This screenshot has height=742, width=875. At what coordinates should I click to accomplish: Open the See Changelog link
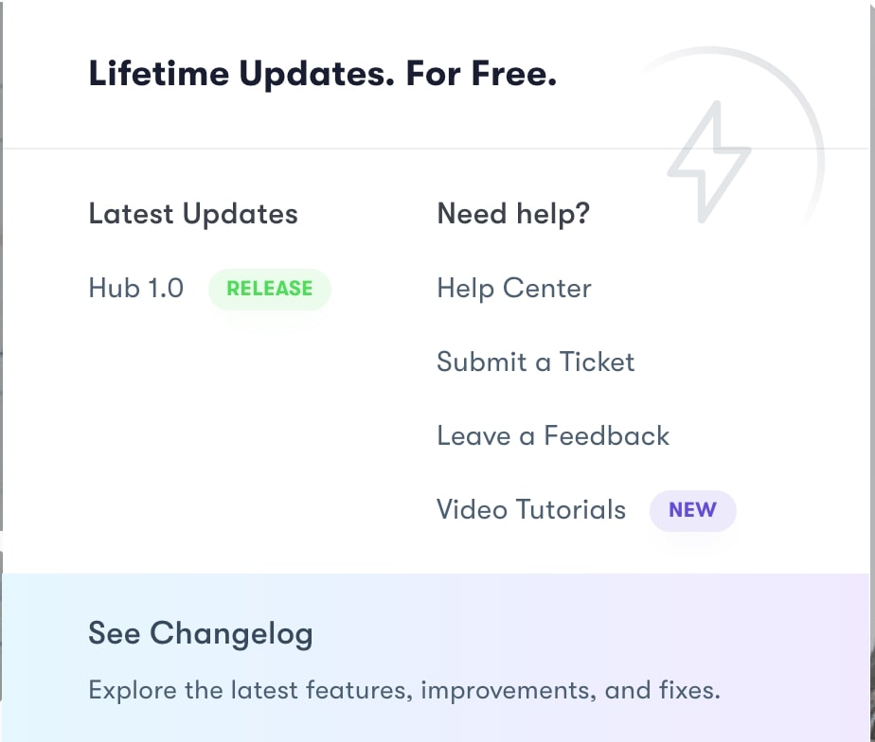coord(201,633)
